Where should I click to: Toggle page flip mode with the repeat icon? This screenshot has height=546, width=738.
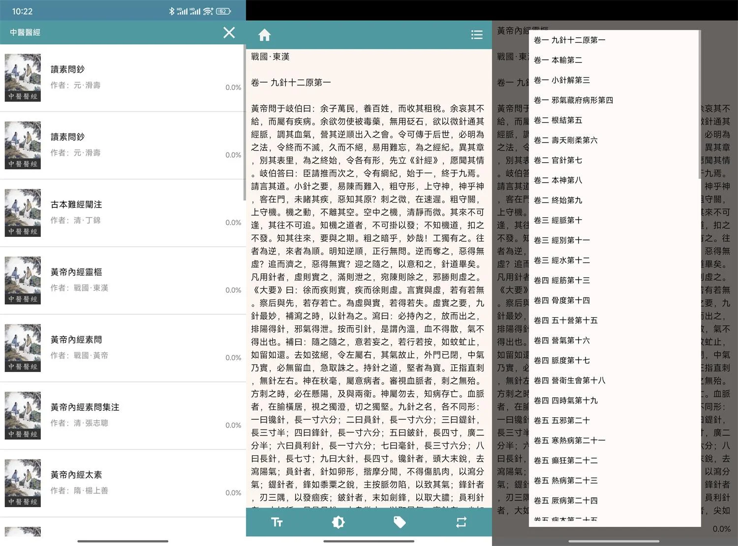[x=461, y=522]
